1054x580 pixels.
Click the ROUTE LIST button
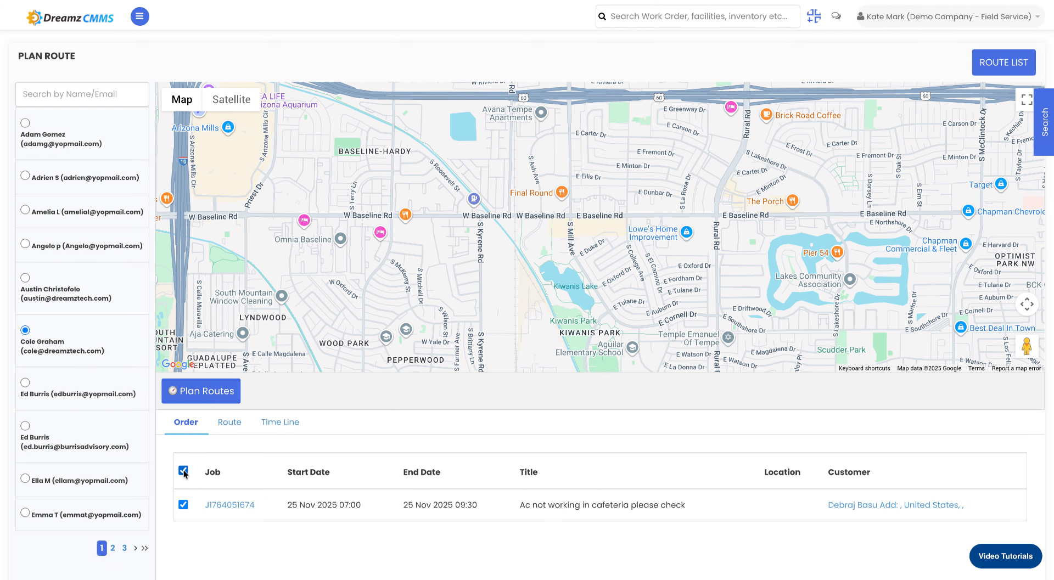[1003, 62]
